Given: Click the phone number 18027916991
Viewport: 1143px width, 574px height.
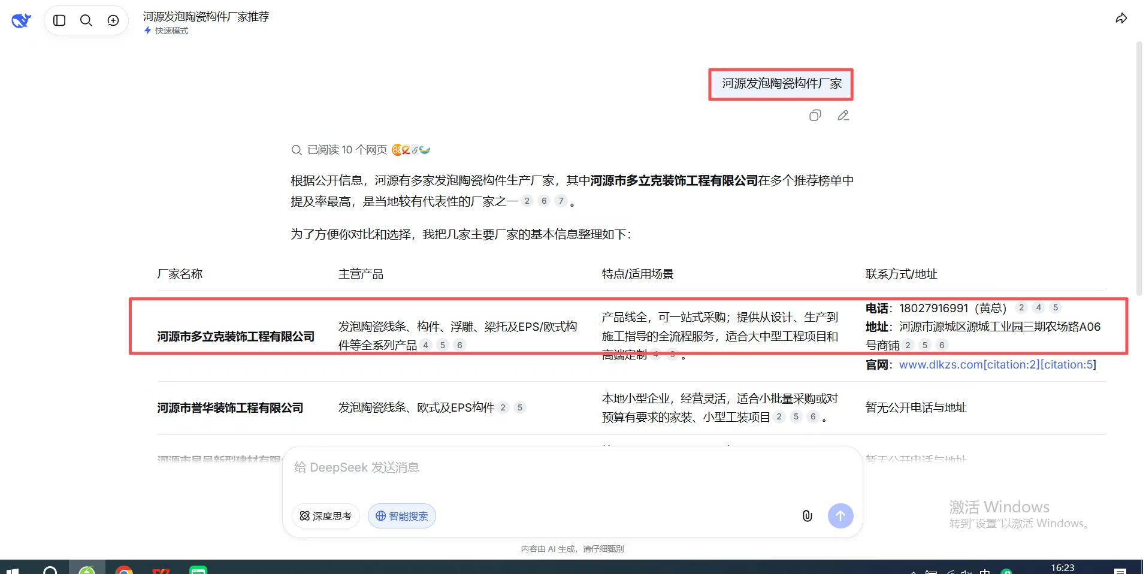Looking at the screenshot, I should point(933,308).
